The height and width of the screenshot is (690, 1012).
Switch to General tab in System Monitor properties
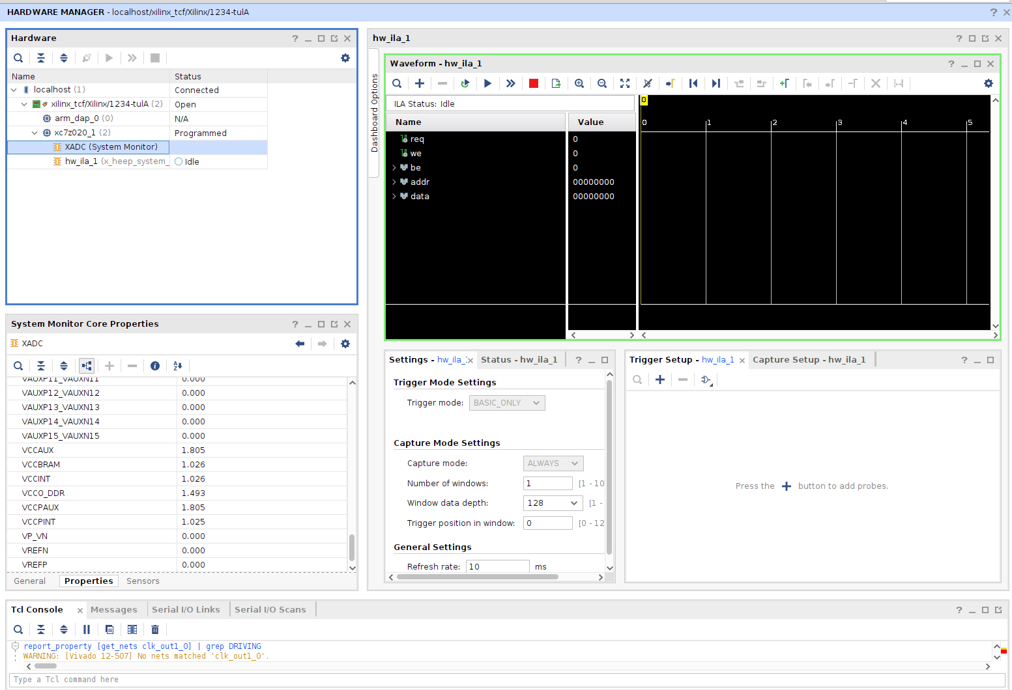[30, 581]
